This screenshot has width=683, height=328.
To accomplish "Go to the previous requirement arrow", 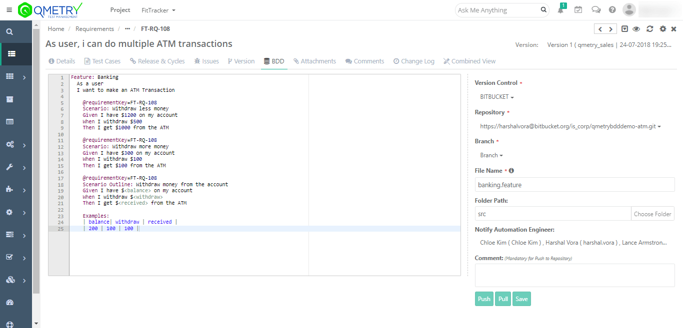I will coord(600,29).
